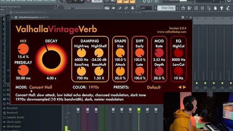Open ValhallaVintageVerb window options arrow
Screen dimensions: 233x131
(12, 17)
